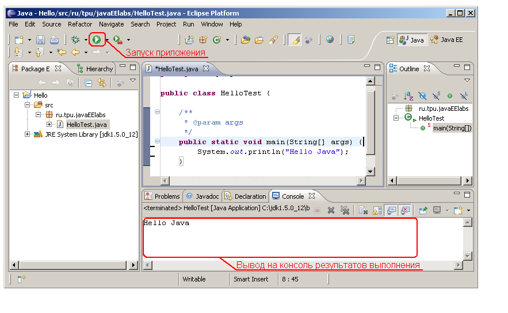Select the Java perspective button

pos(412,40)
